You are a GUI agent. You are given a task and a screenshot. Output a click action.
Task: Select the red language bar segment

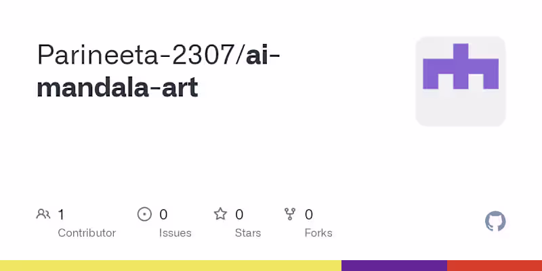click(495, 266)
